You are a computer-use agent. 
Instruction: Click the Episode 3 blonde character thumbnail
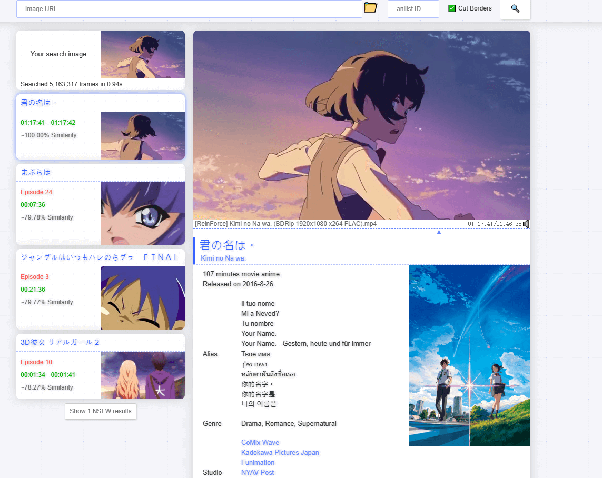[142, 298]
